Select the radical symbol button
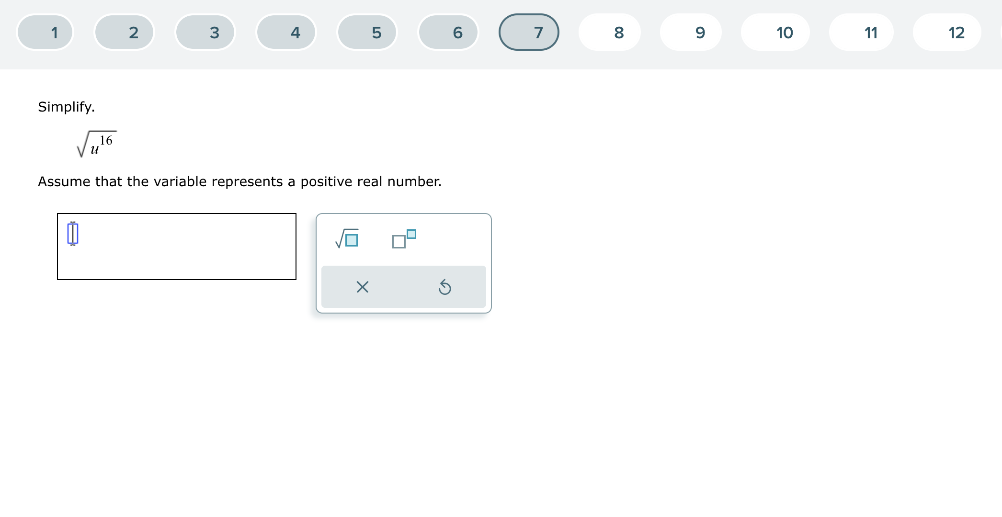 click(347, 239)
